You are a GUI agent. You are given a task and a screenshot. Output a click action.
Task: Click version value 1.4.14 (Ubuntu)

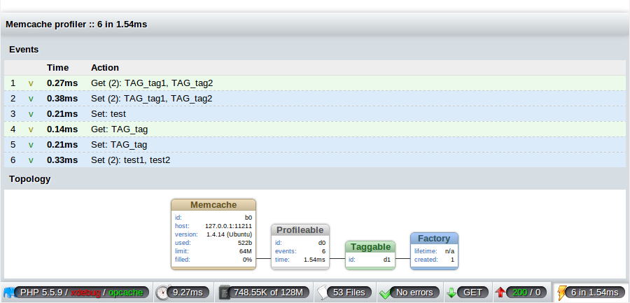(230, 234)
